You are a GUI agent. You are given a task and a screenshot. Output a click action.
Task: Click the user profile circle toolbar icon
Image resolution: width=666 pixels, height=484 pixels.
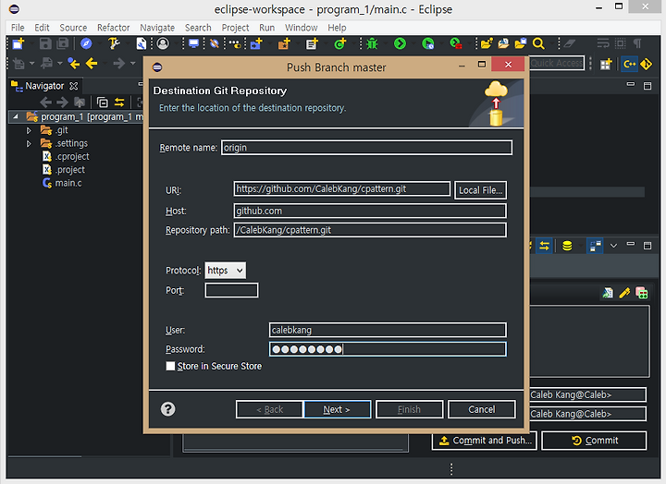tap(163, 43)
